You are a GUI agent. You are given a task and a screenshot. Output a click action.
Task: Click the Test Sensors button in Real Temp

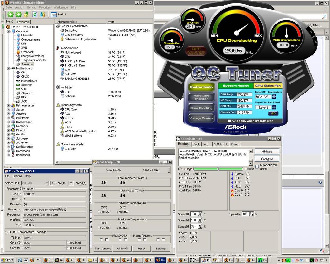point(103,249)
